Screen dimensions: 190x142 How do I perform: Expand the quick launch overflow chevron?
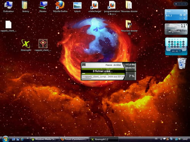27,138
